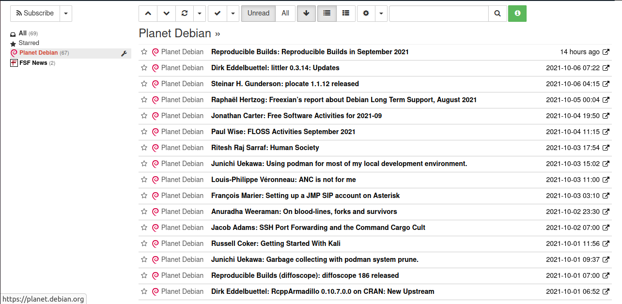Switch to expanded article view

(346, 14)
